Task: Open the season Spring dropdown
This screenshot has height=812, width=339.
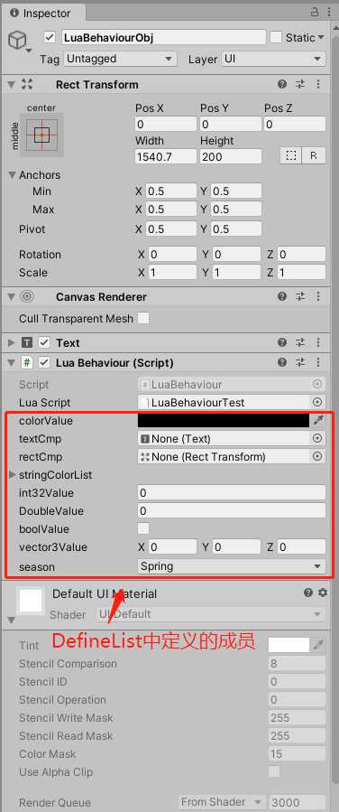Action: (232, 566)
